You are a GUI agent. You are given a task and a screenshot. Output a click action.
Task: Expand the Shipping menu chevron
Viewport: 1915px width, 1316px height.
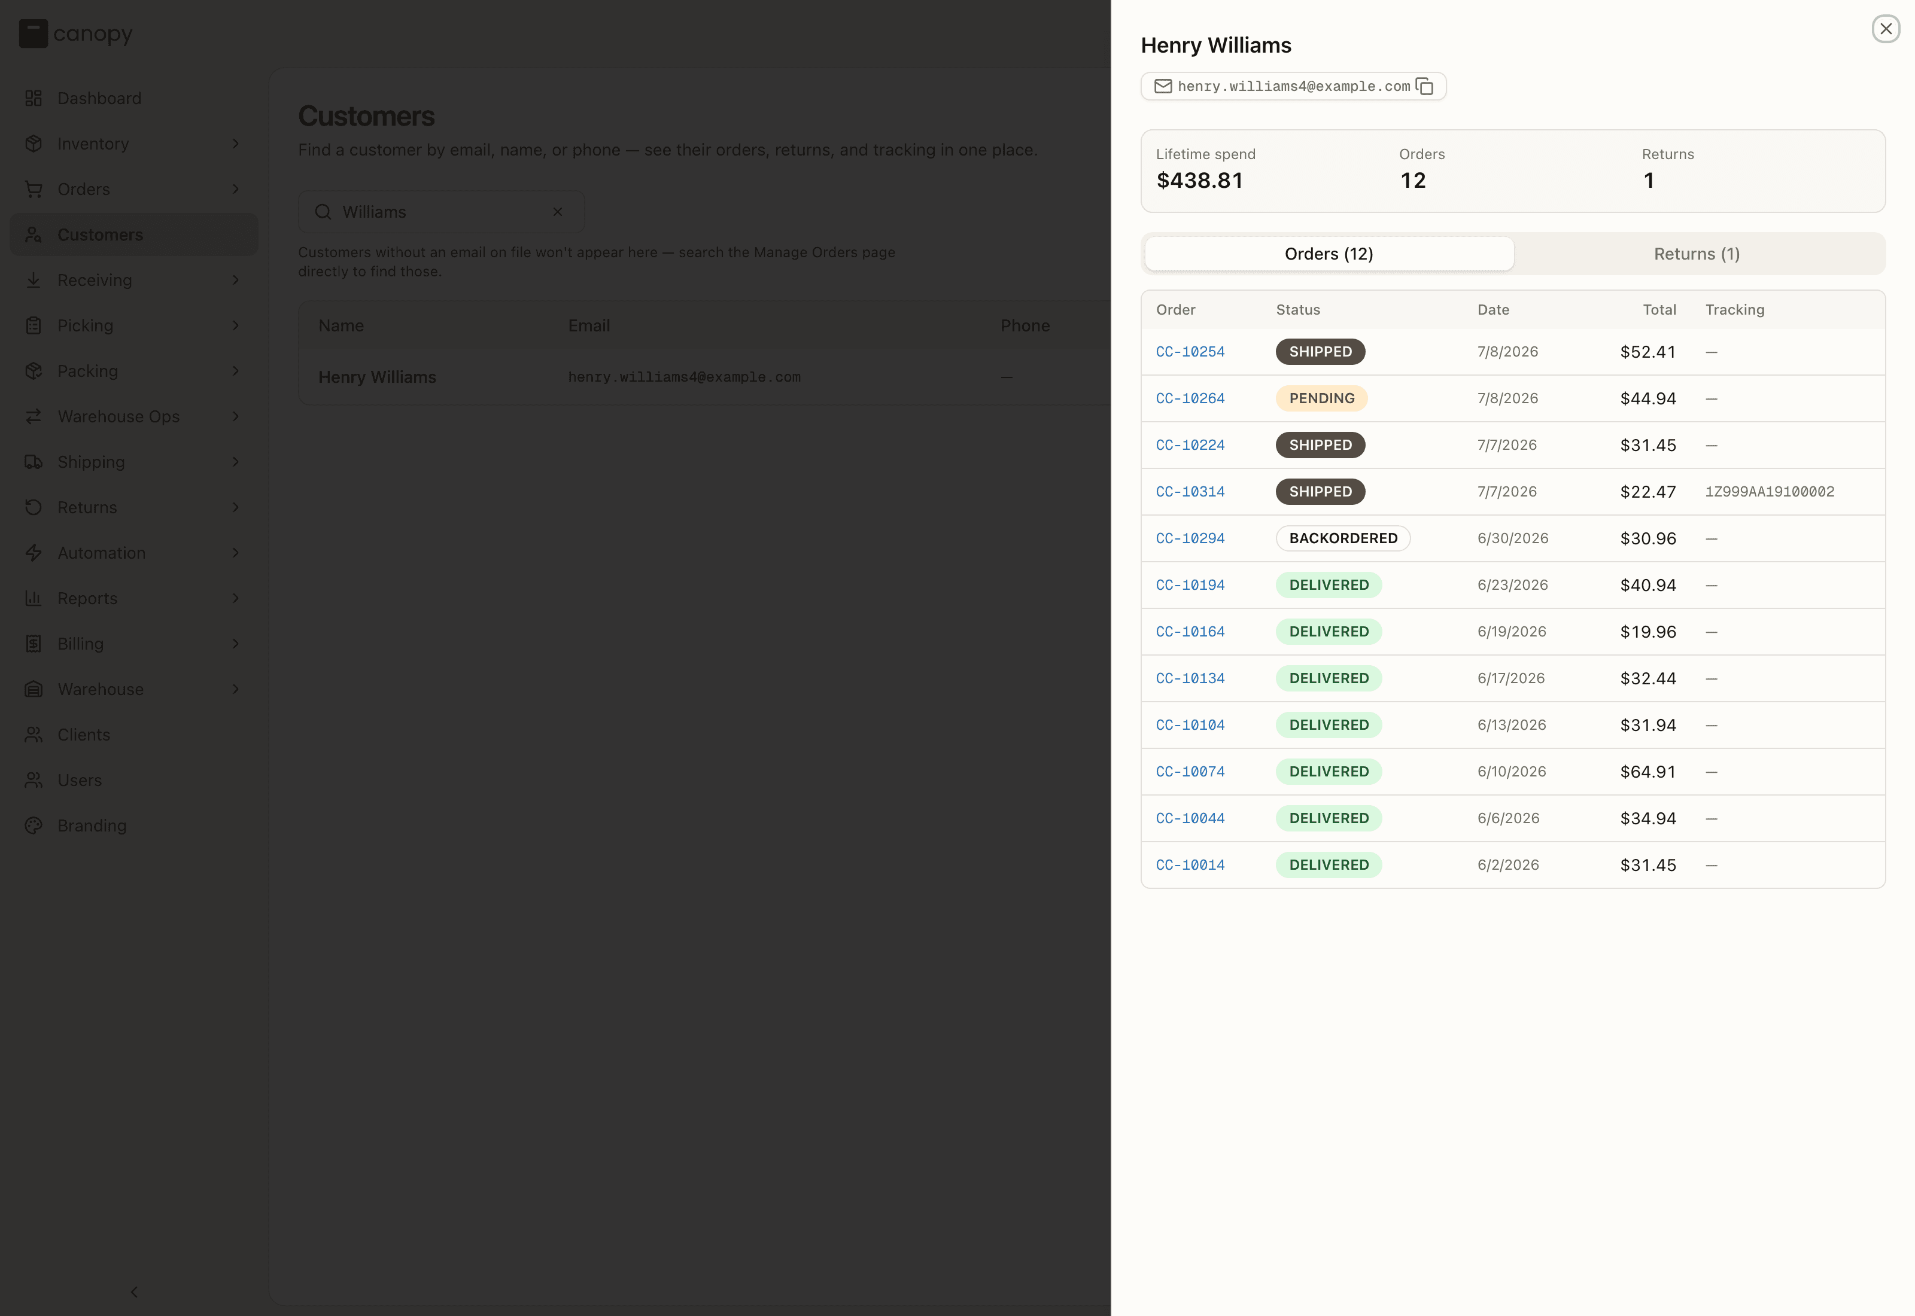pos(236,462)
